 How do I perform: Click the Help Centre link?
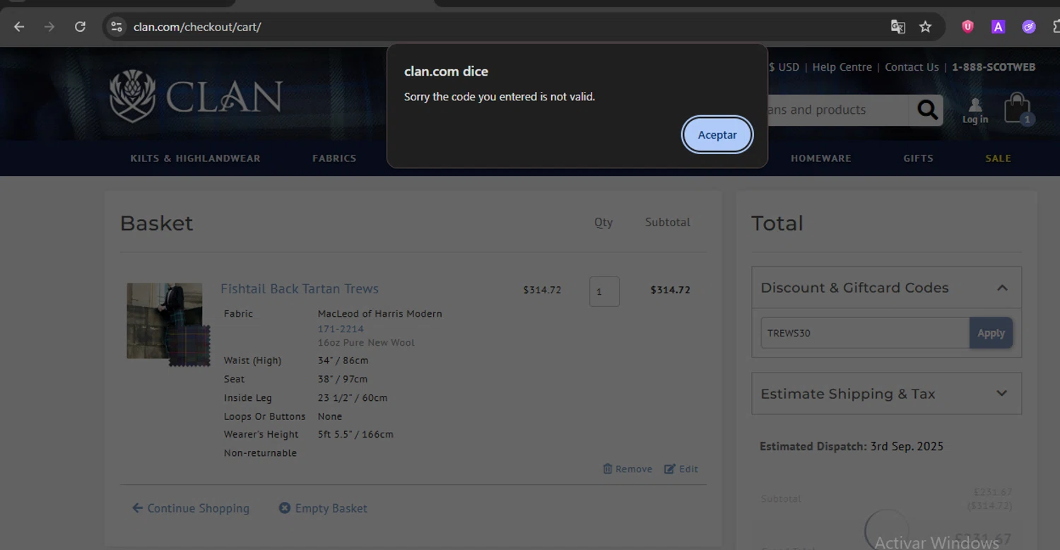click(842, 67)
